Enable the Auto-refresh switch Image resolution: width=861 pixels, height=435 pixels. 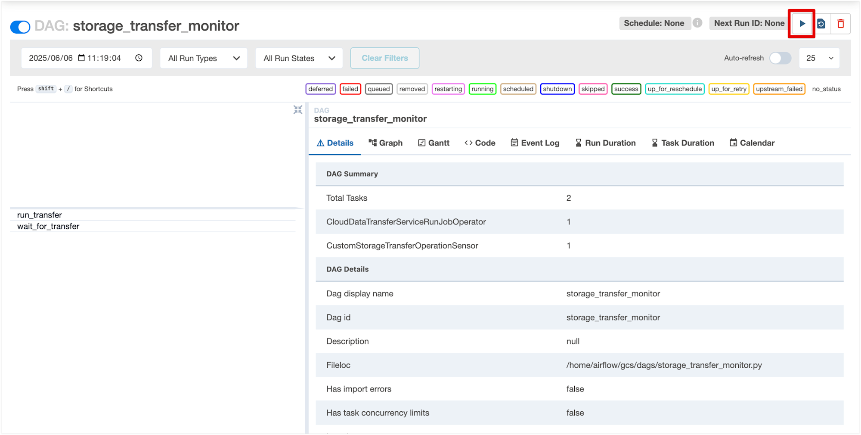[780, 58]
